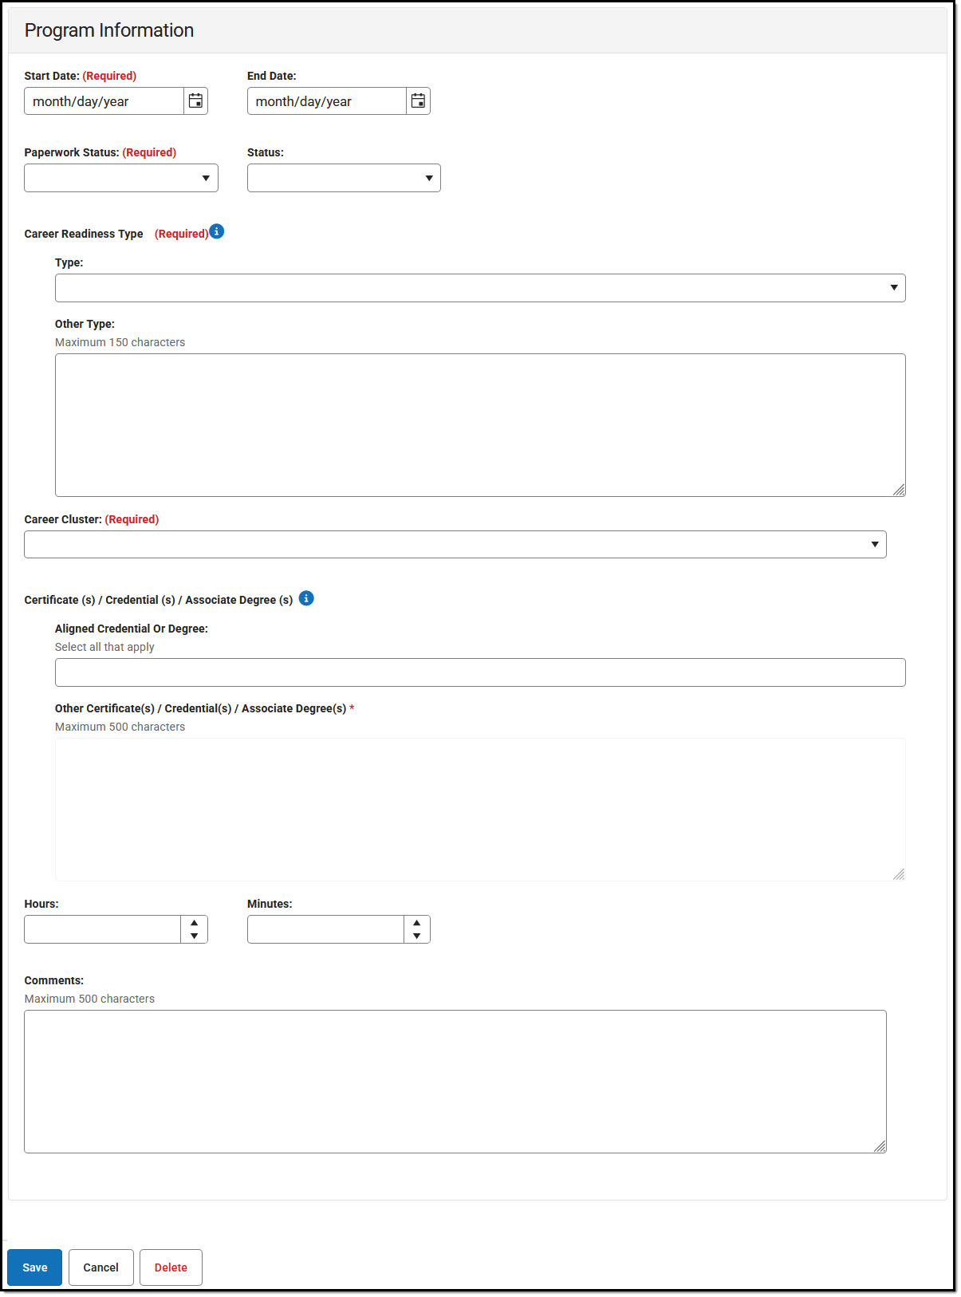
Task: Open the Status dropdown
Action: tap(344, 178)
